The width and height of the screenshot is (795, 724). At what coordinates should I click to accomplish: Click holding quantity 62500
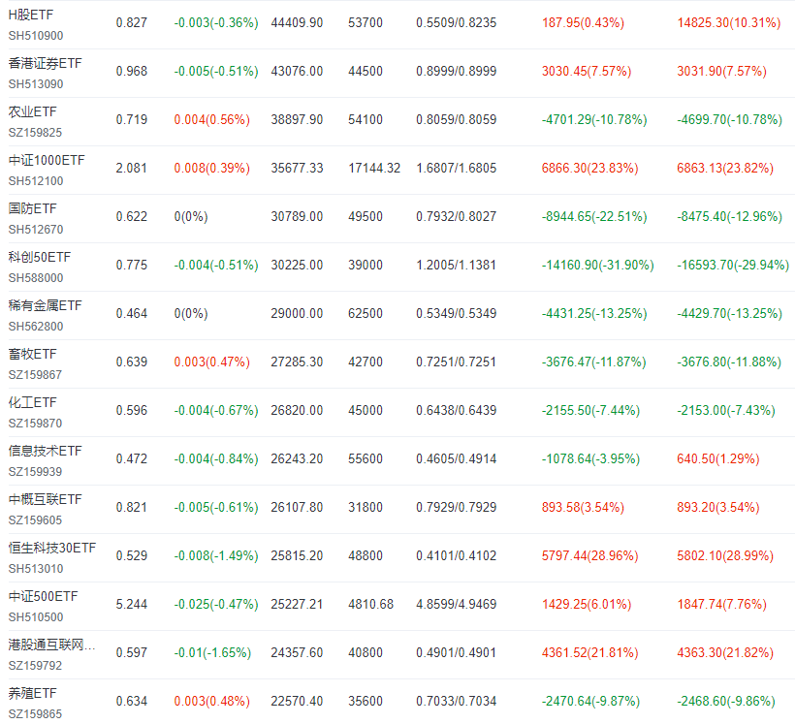366,313
